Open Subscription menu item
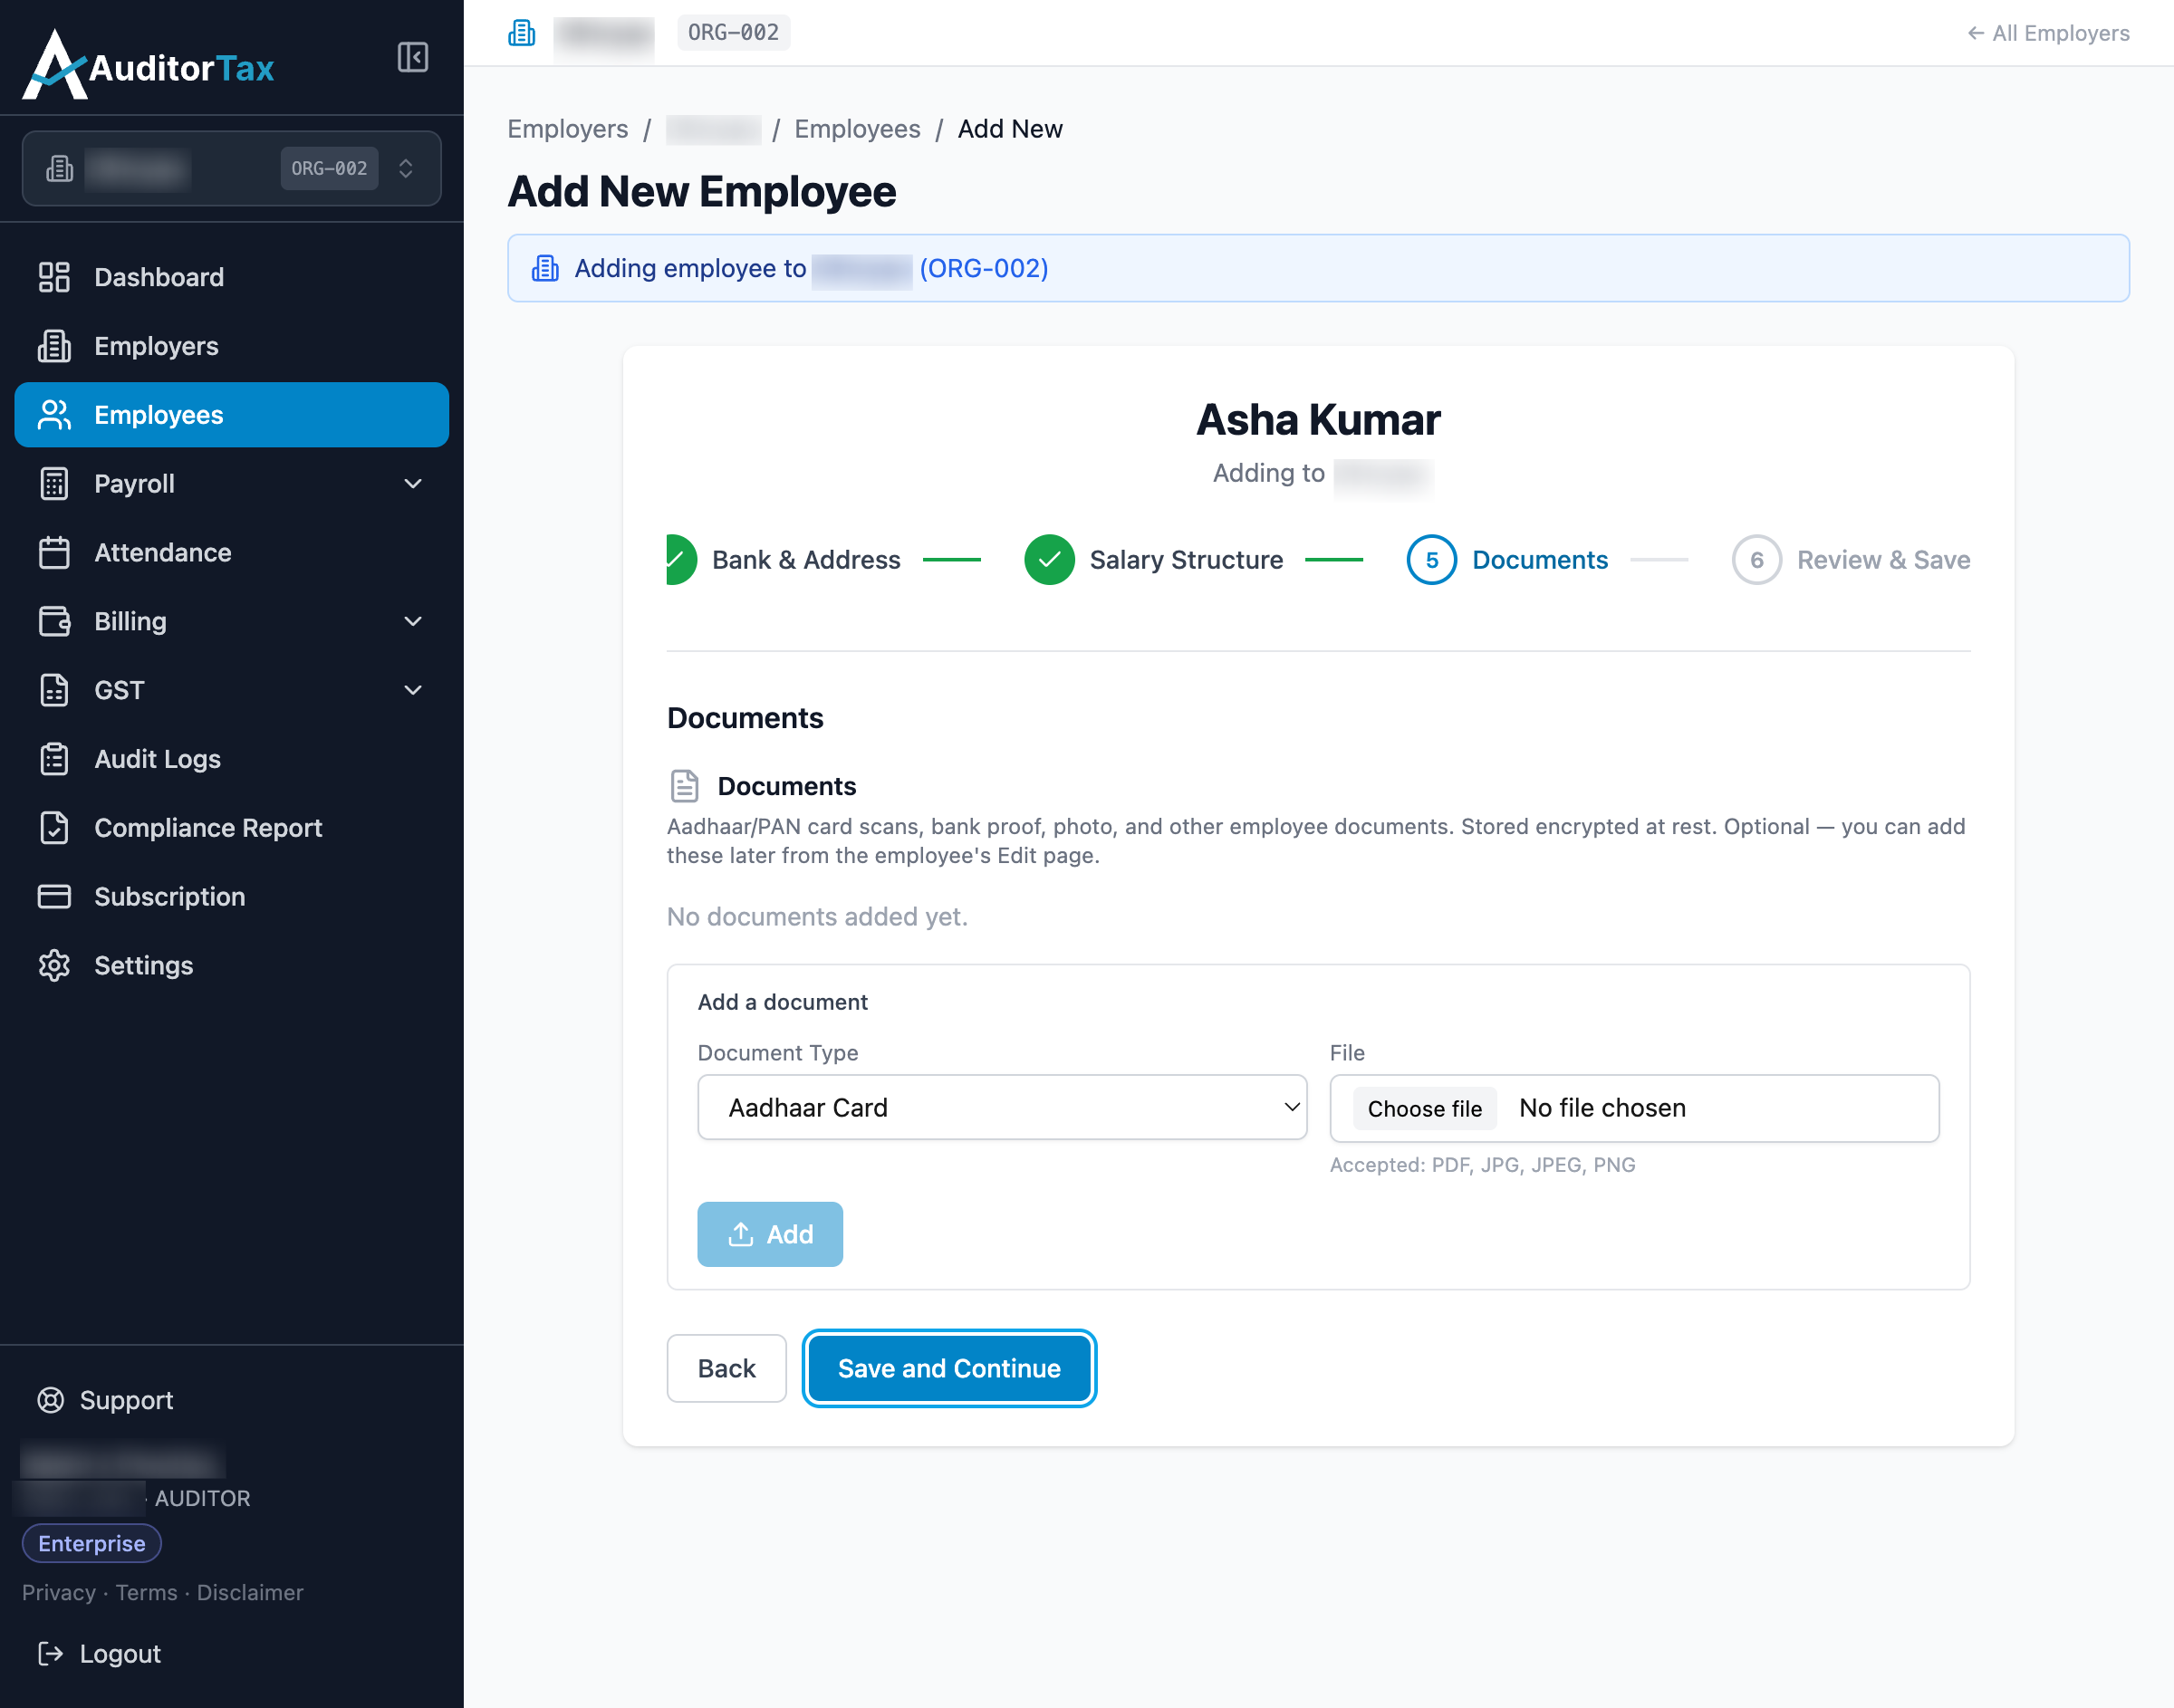This screenshot has height=1708, width=2174. [231, 897]
